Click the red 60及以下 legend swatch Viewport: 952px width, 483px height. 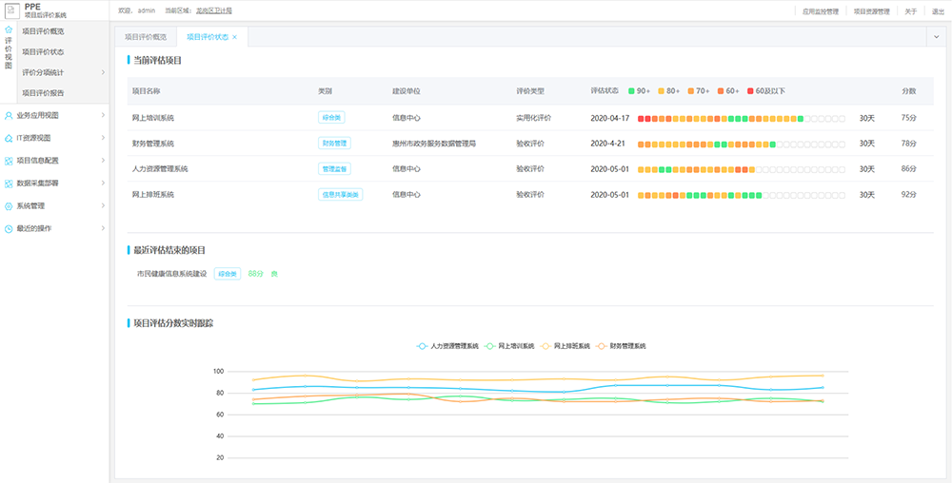pos(750,91)
